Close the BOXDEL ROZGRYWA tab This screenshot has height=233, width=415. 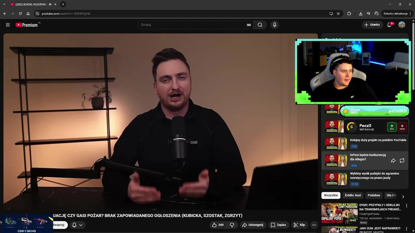click(x=55, y=4)
